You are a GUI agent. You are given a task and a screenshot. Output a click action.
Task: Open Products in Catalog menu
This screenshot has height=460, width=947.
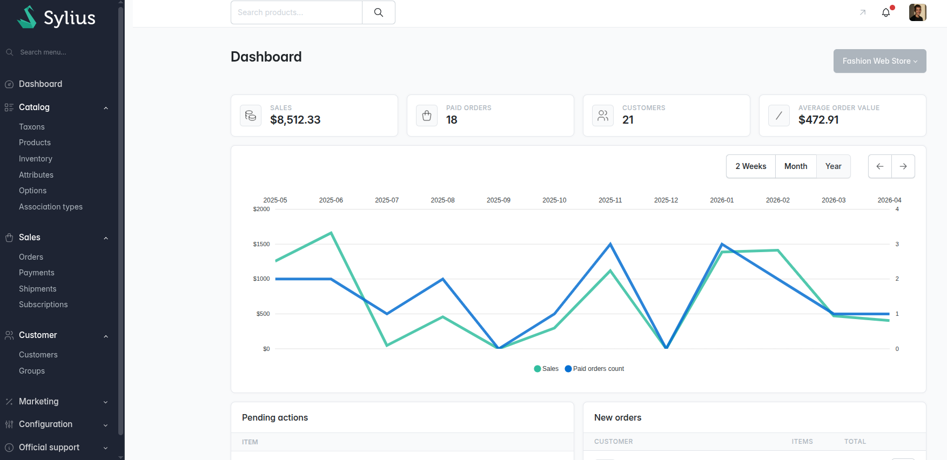(35, 143)
